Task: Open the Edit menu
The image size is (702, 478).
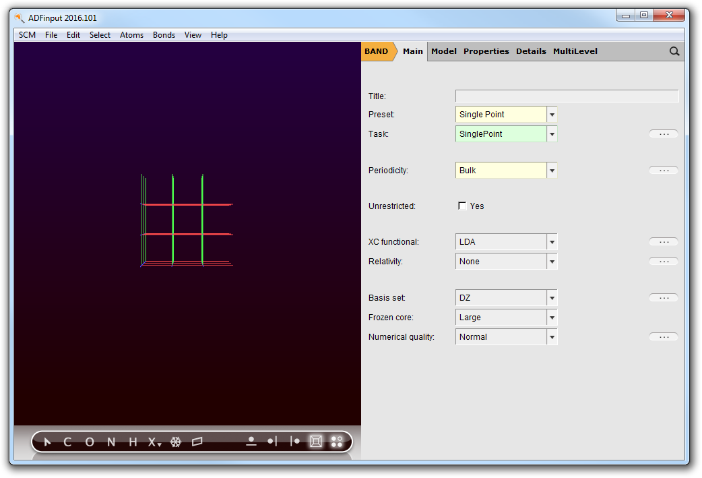Action: (73, 35)
